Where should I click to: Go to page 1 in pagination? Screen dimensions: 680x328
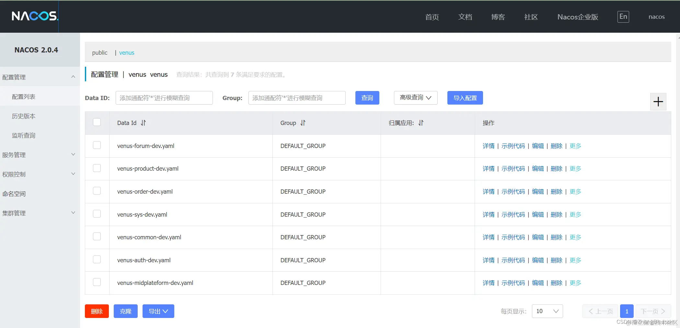(x=627, y=311)
